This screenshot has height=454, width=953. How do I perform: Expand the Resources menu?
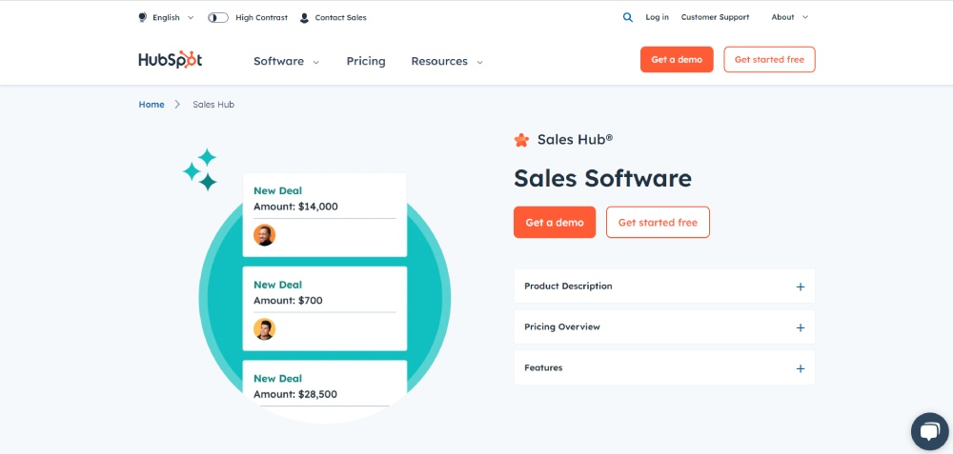pyautogui.click(x=447, y=61)
